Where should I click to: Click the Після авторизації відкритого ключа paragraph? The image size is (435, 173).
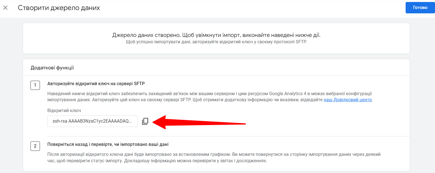tap(214, 157)
